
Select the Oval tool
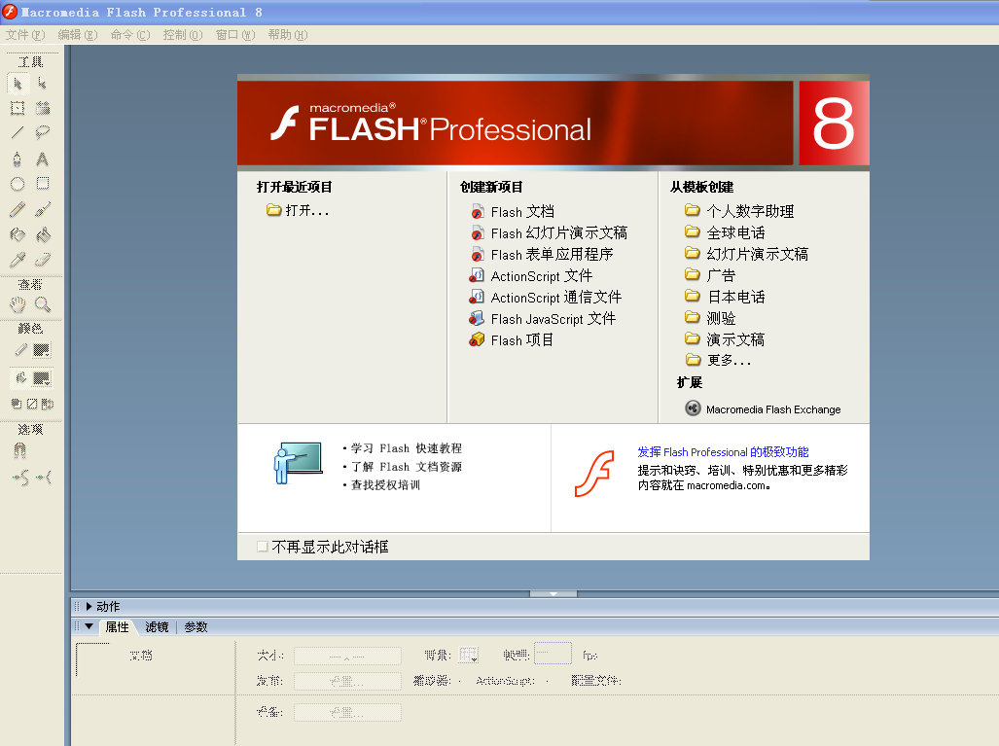pos(18,184)
